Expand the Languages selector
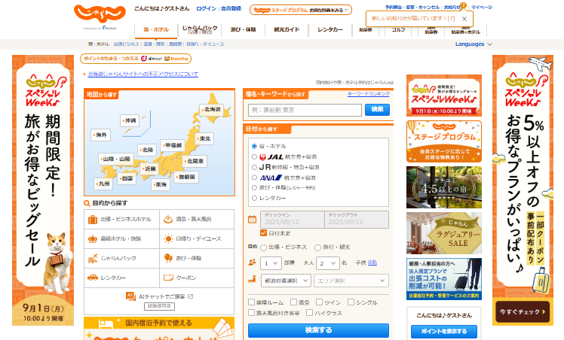The width and height of the screenshot is (564, 340). tap(474, 44)
